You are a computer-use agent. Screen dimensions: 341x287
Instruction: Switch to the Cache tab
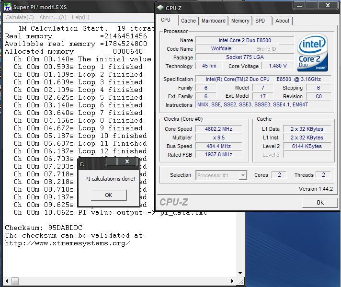click(188, 21)
